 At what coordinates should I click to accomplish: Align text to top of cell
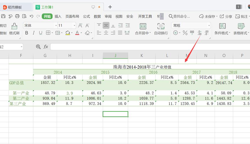(x=99, y=25)
